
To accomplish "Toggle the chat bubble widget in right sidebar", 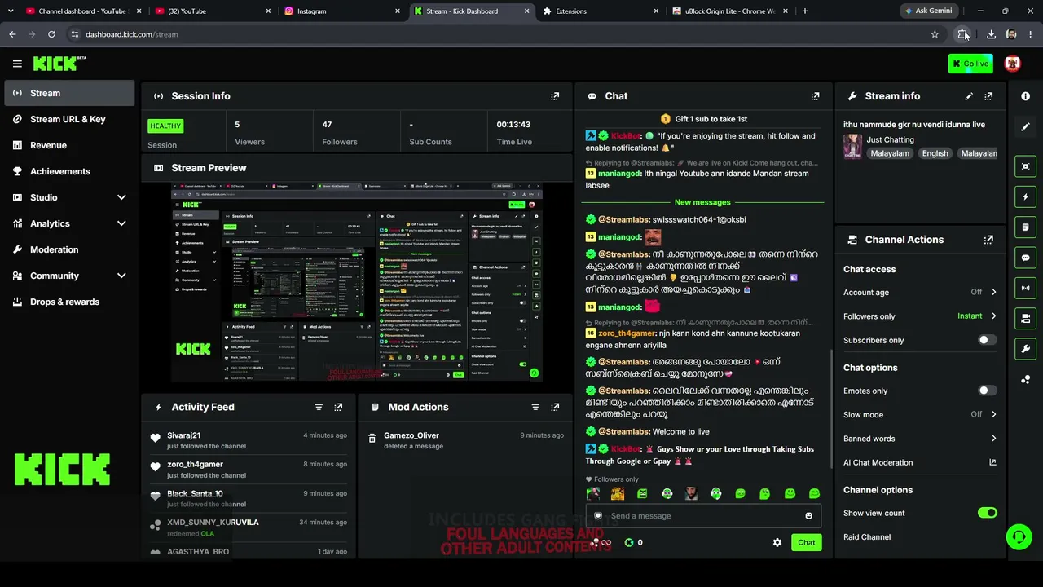I will coord(1026,258).
